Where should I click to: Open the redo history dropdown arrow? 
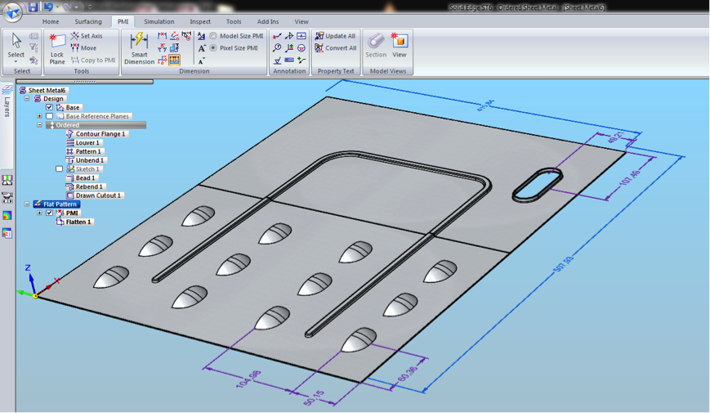77,7
